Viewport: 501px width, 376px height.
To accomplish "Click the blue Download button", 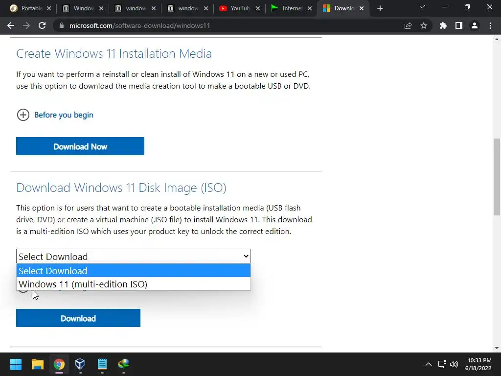I will coord(78,318).
